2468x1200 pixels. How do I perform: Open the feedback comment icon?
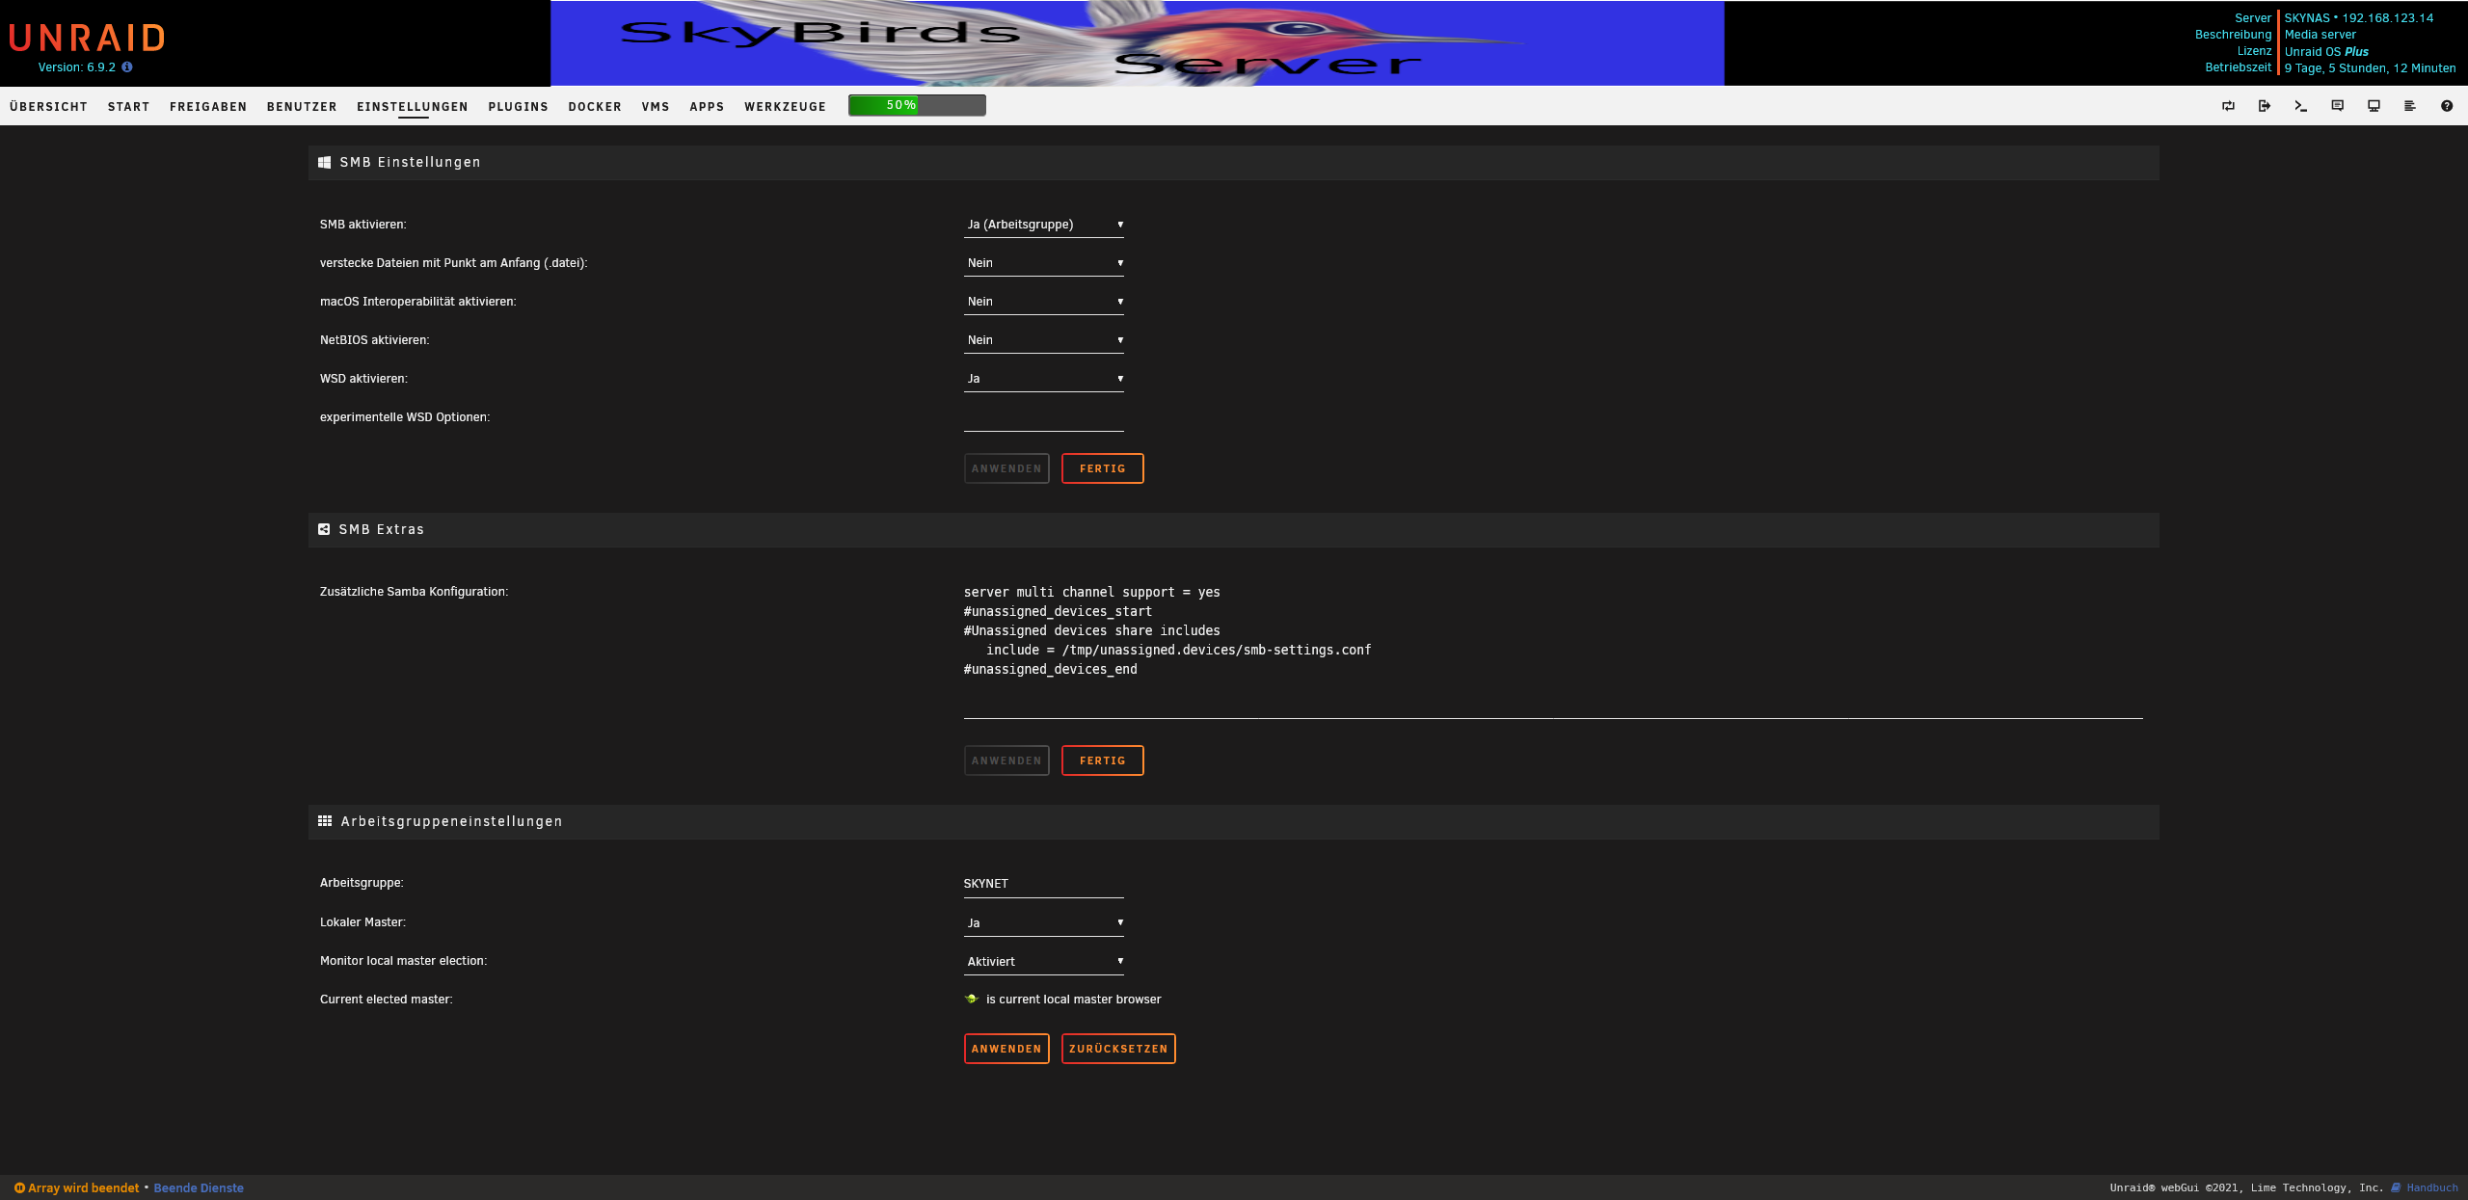coord(2337,106)
